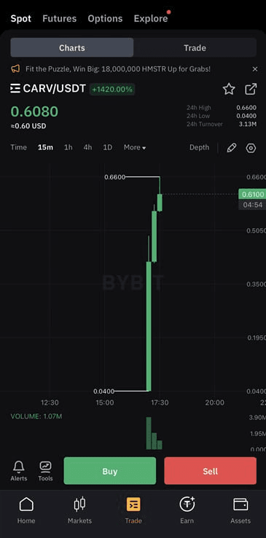Add CARV/USDT to favorites with the star icon
Image resolution: width=266 pixels, height=538 pixels.
pos(229,89)
